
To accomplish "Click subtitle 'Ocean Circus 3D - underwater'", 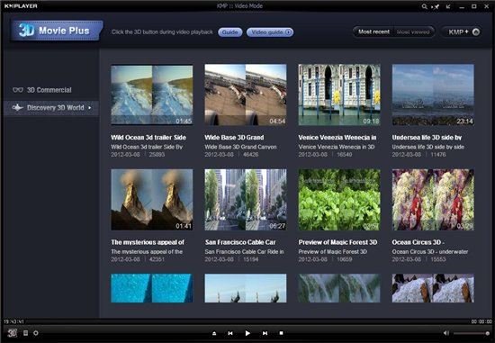I will tap(430, 252).
